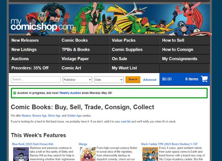This screenshot has height=161, width=222.
Task: Expand the Date dropdown
Action: (109, 80)
